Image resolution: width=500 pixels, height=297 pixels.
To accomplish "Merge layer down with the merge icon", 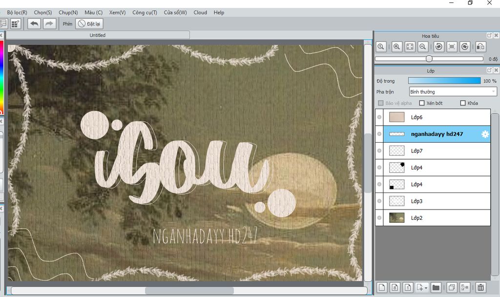I will (x=465, y=287).
